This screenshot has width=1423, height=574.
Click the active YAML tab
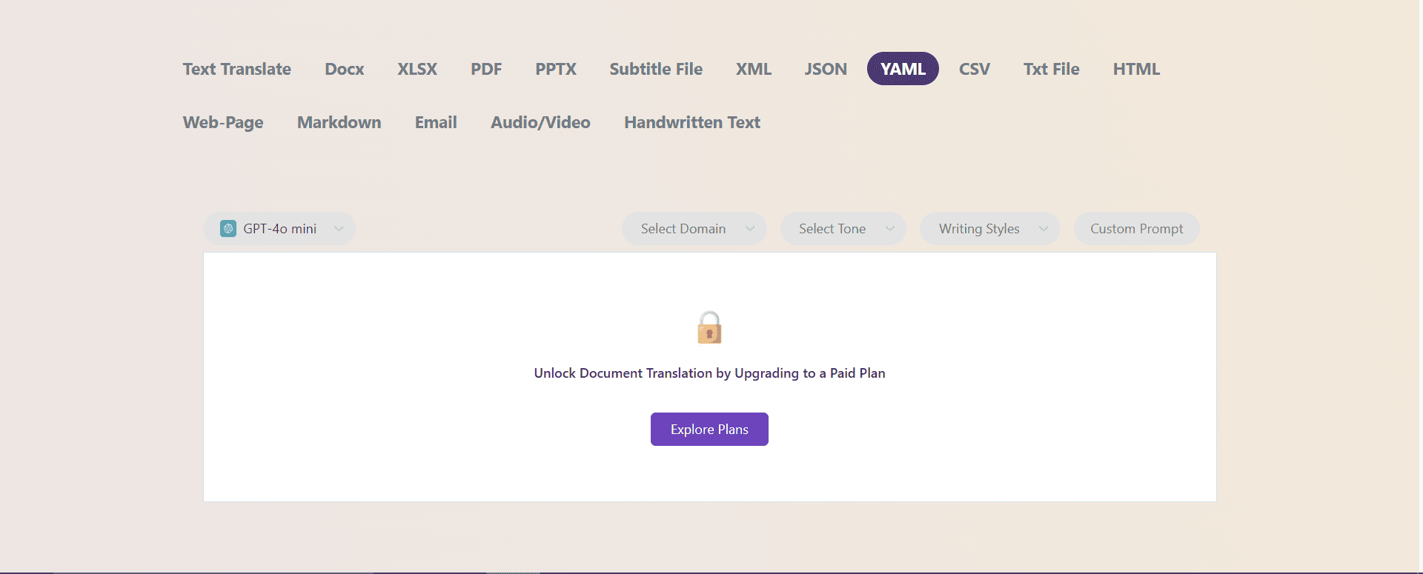[903, 69]
